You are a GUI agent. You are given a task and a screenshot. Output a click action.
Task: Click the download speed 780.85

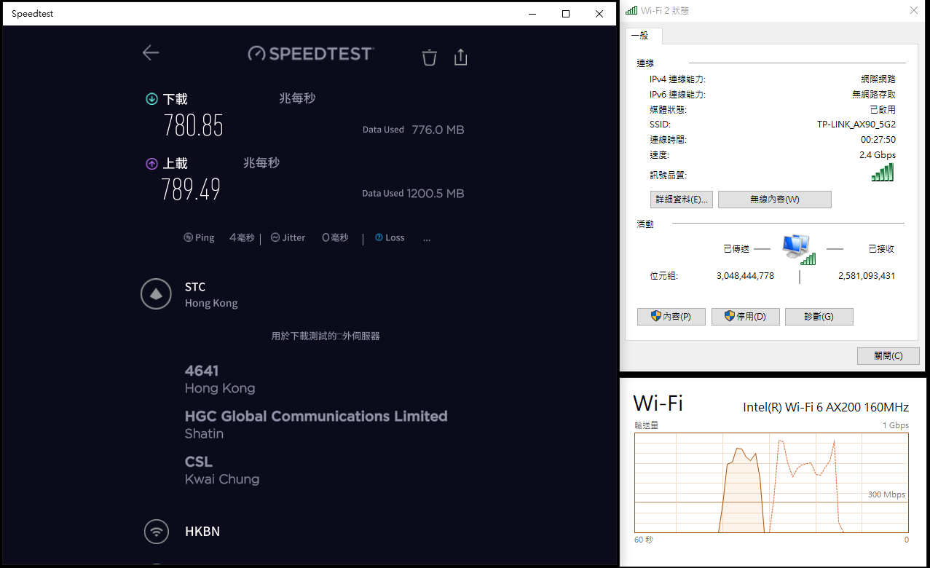point(193,126)
